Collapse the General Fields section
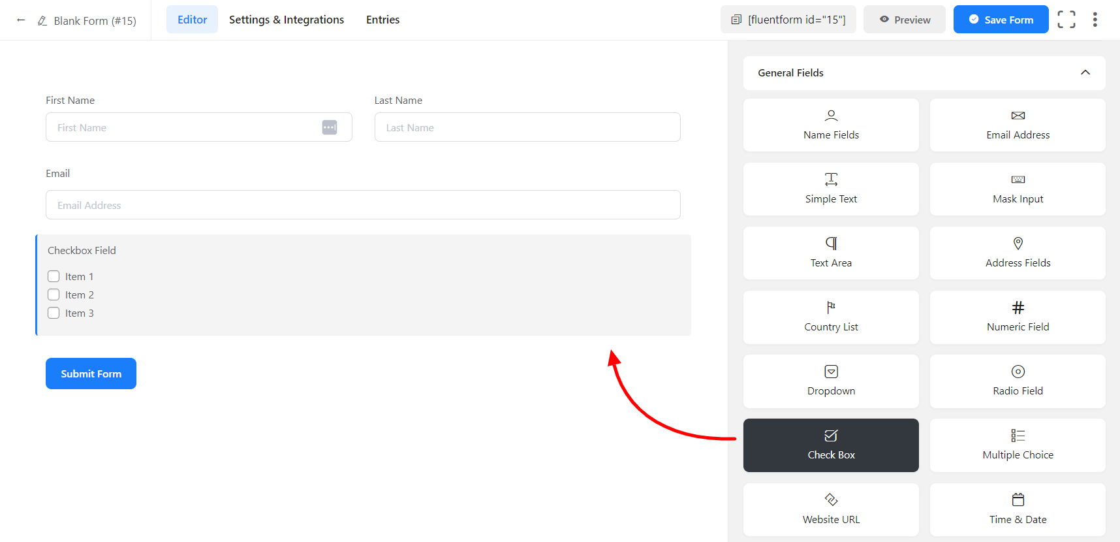This screenshot has height=542, width=1120. click(x=1085, y=72)
